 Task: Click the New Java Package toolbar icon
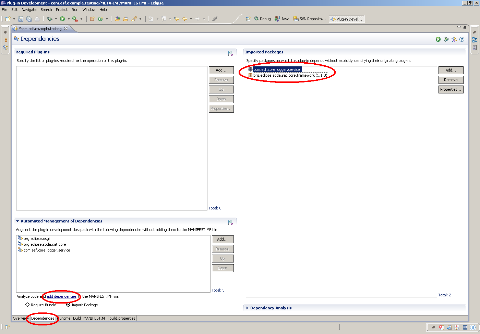point(92,19)
